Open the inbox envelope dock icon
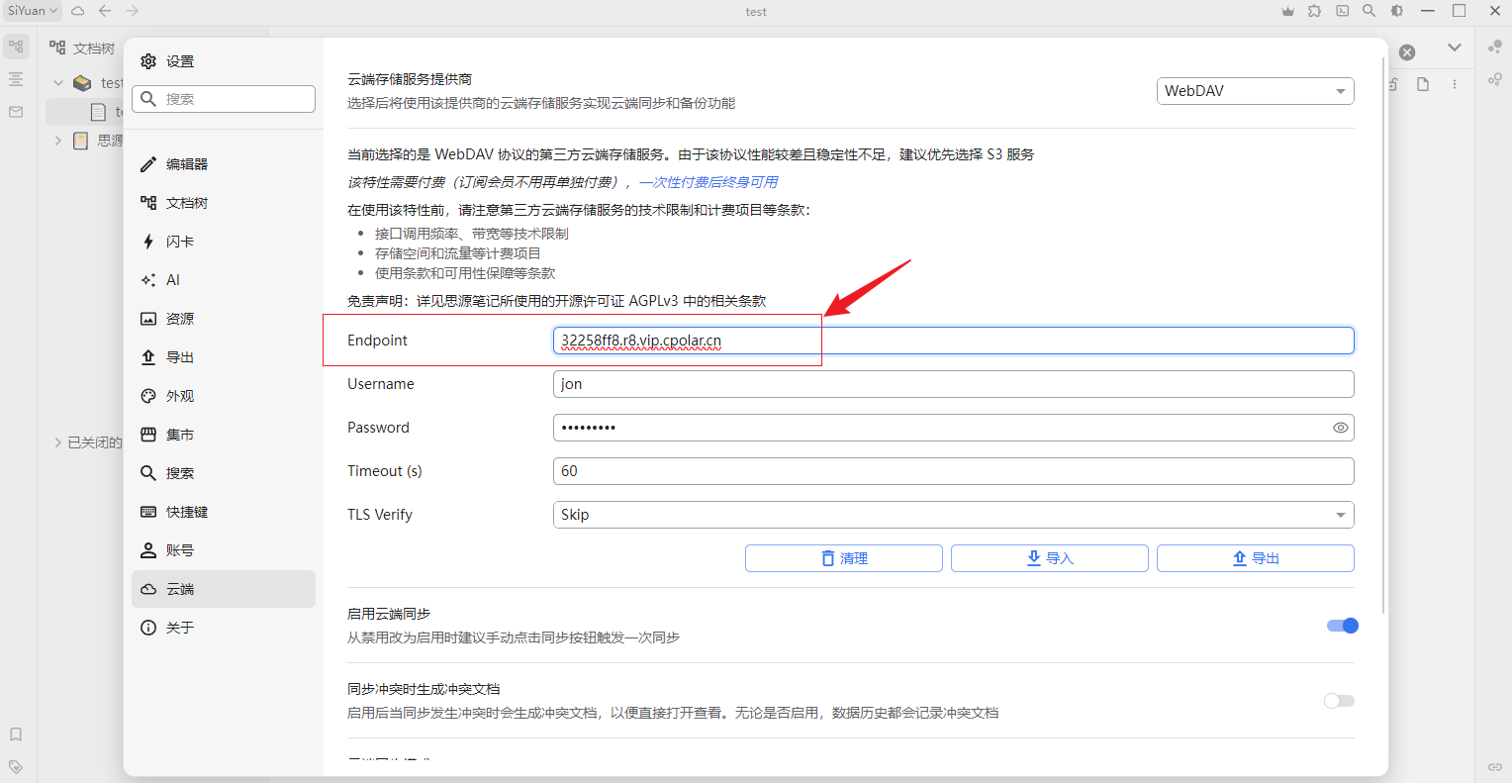This screenshot has width=1512, height=783. coord(16,112)
